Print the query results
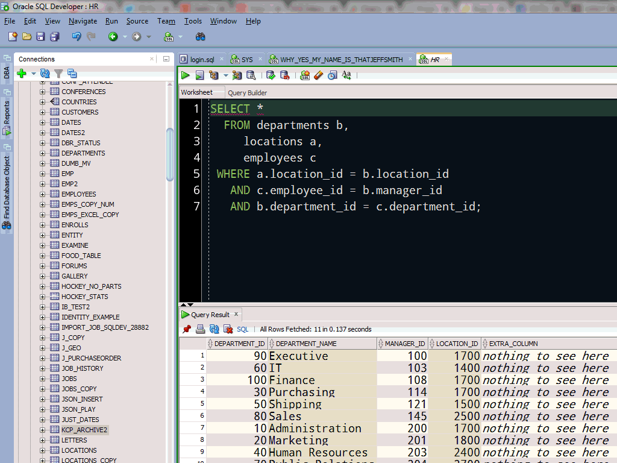The width and height of the screenshot is (617, 463). click(200, 329)
